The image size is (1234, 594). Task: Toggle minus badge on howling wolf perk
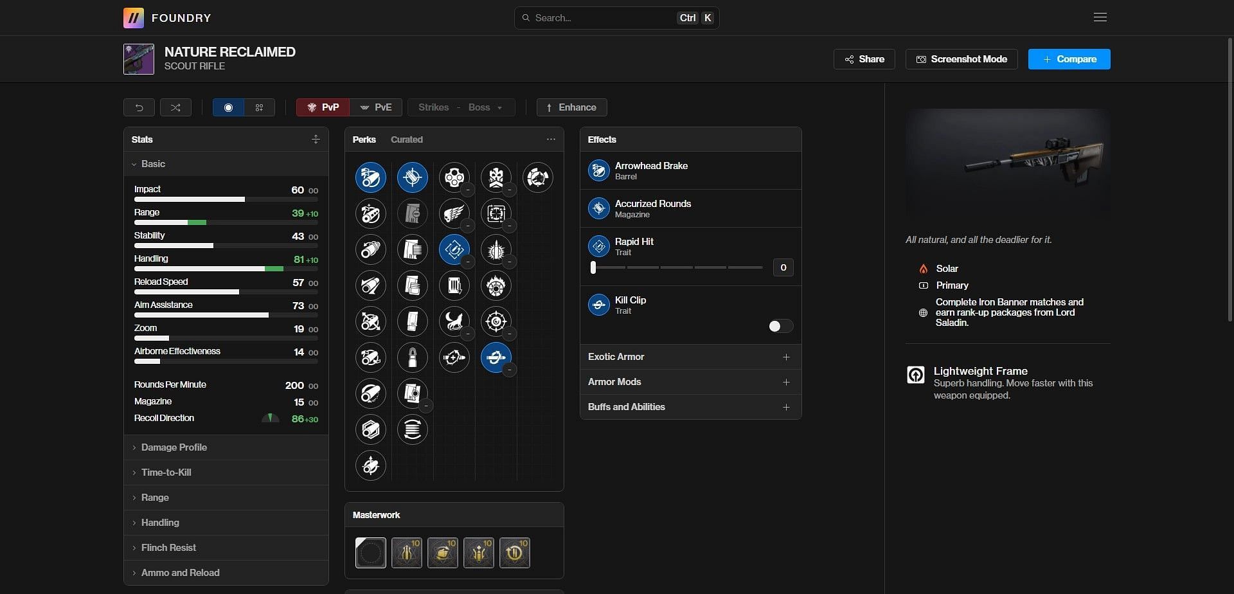467,334
